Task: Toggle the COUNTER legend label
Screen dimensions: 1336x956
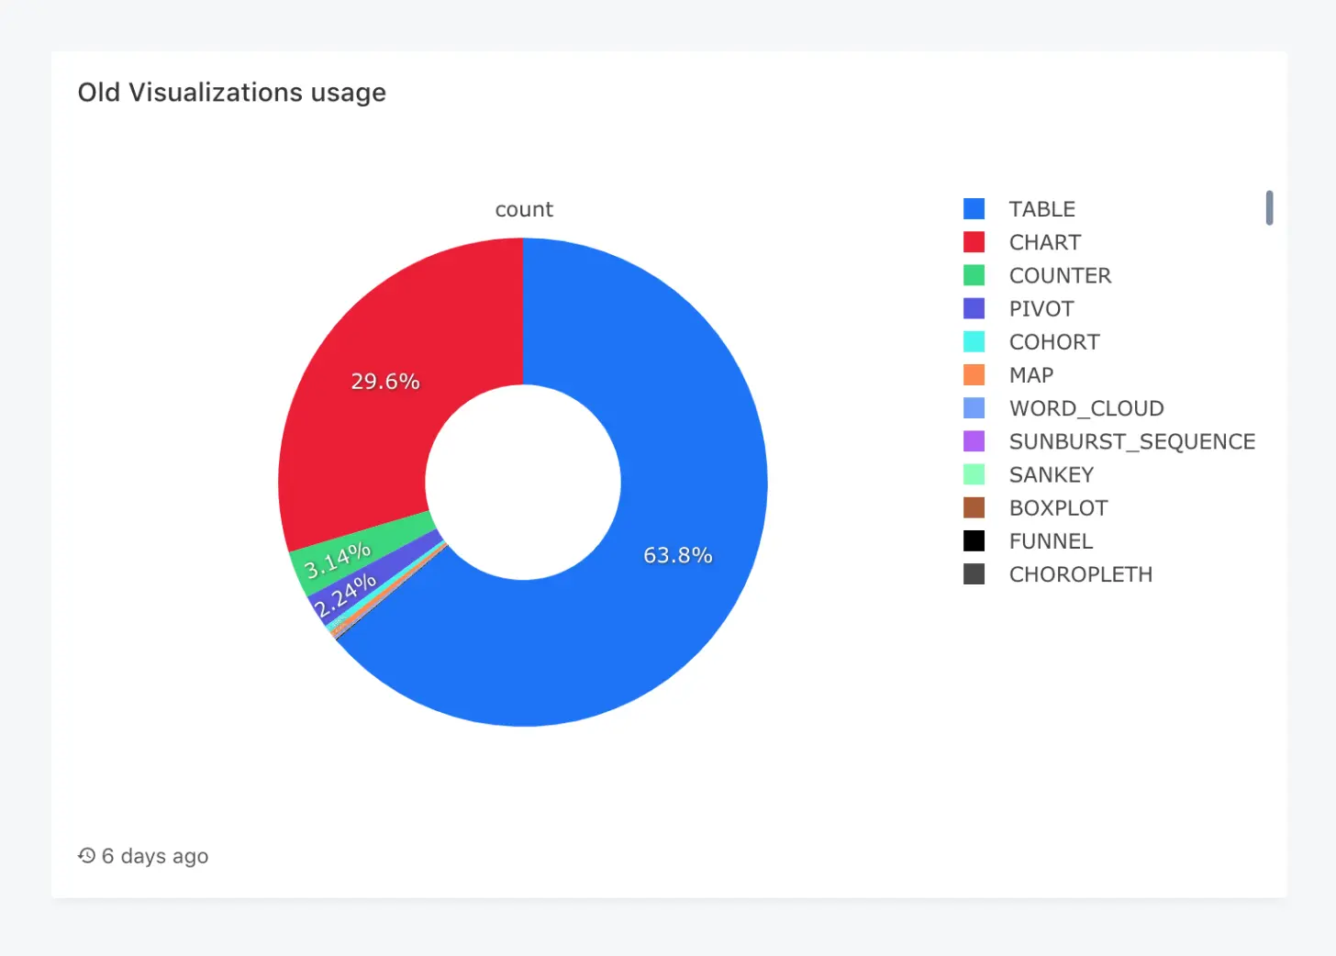Action: tap(1060, 275)
